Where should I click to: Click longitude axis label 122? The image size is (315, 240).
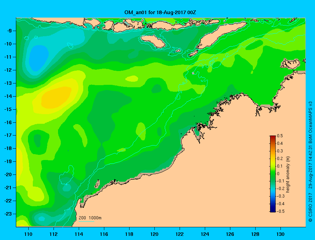pos(180,234)
